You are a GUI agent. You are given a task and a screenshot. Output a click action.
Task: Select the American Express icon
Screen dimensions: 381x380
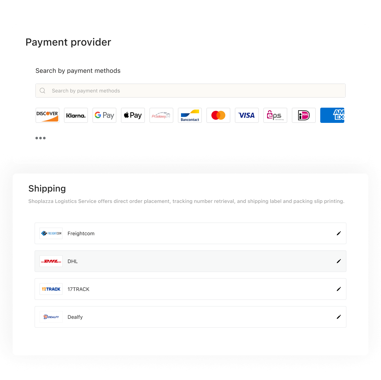tap(332, 115)
